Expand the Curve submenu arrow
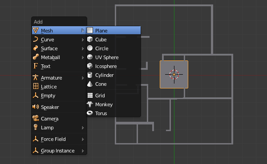Image resolution: width=267 pixels, height=164 pixels. point(83,40)
